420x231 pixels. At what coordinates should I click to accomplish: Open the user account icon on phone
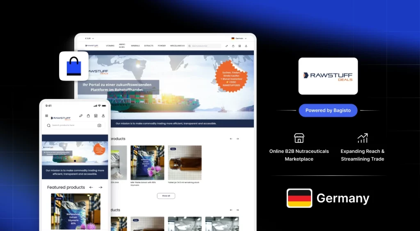pyautogui.click(x=103, y=116)
